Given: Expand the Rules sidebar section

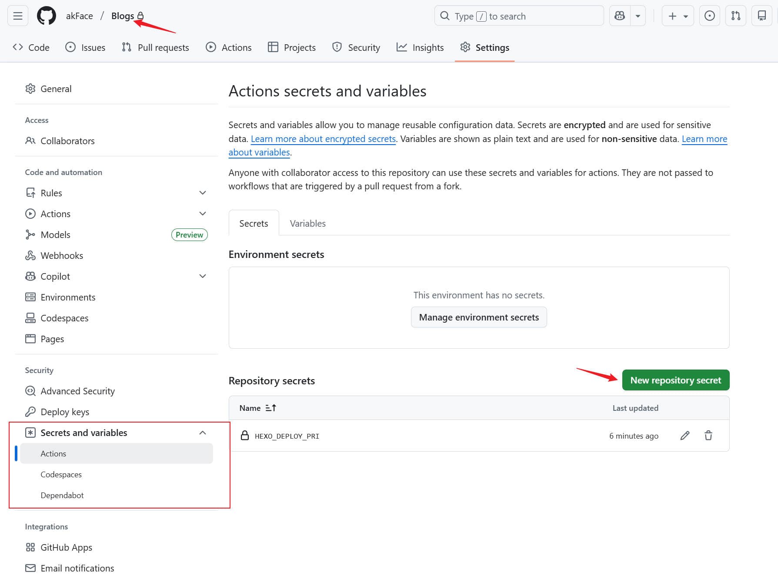Looking at the screenshot, I should (202, 193).
